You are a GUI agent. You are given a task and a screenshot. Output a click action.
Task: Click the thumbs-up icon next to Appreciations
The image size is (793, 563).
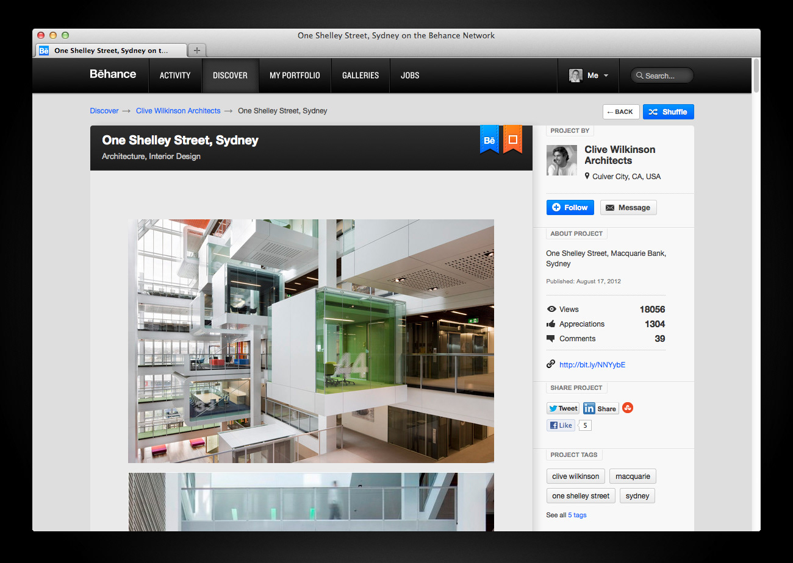(551, 324)
